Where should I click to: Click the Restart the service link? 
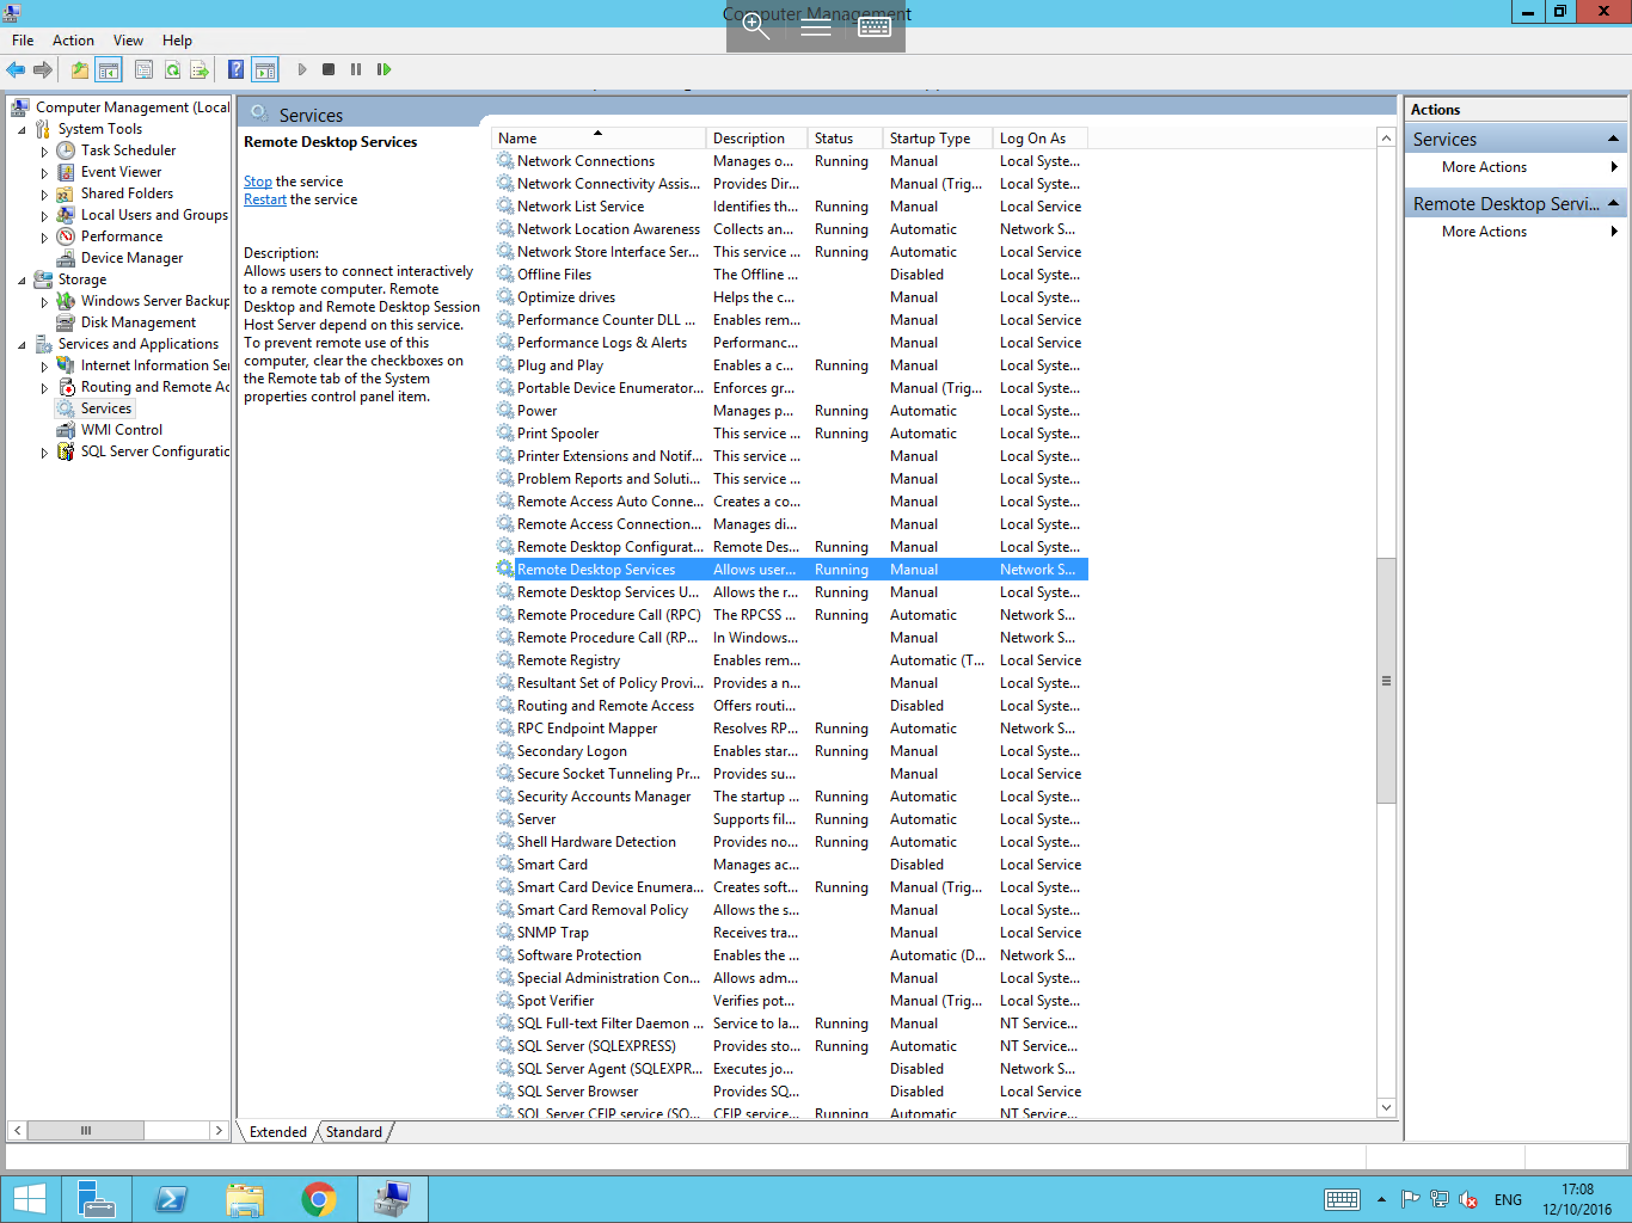(x=265, y=199)
